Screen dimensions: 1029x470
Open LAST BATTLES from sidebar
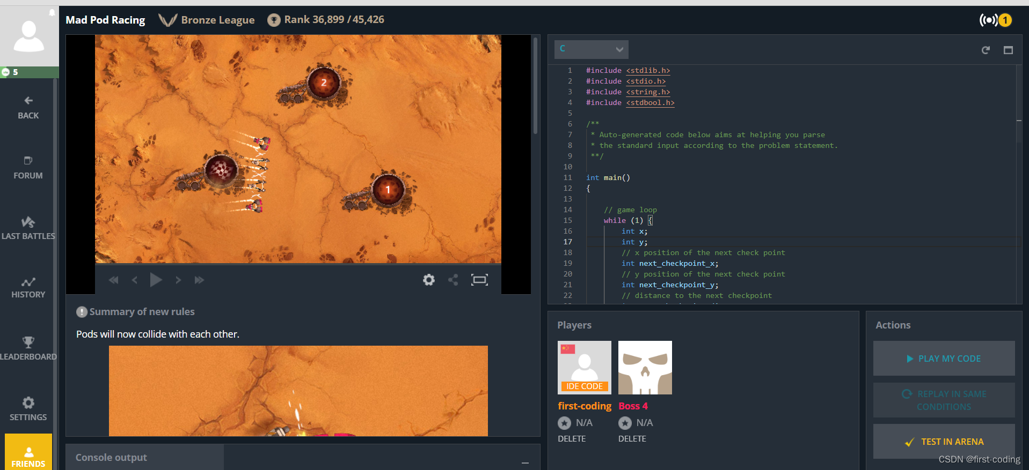(28, 228)
